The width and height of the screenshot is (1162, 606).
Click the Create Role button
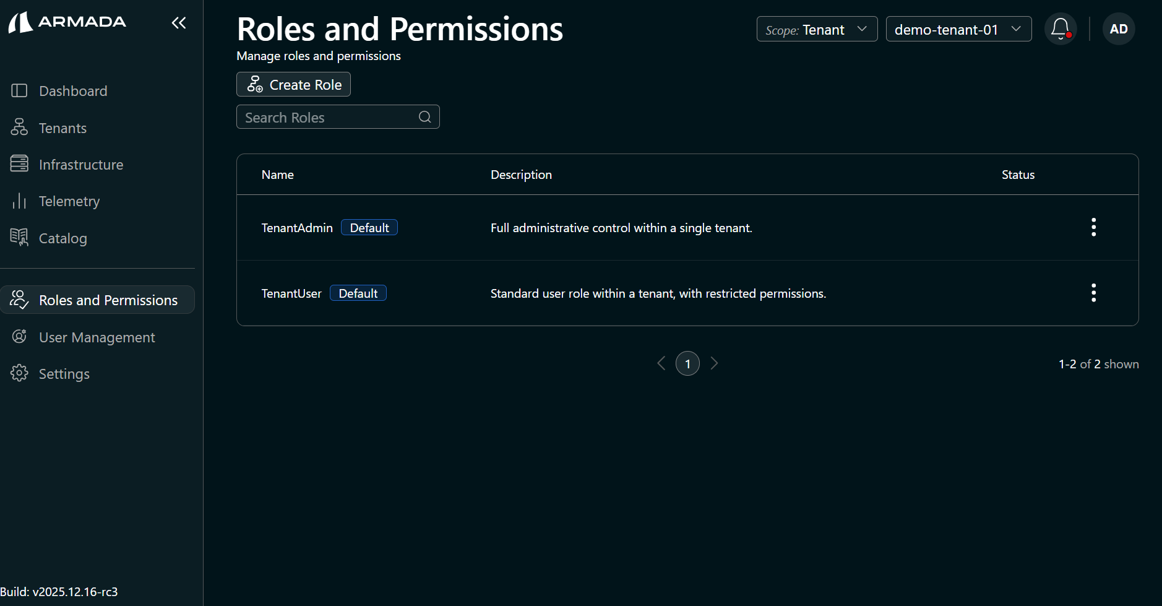click(293, 84)
